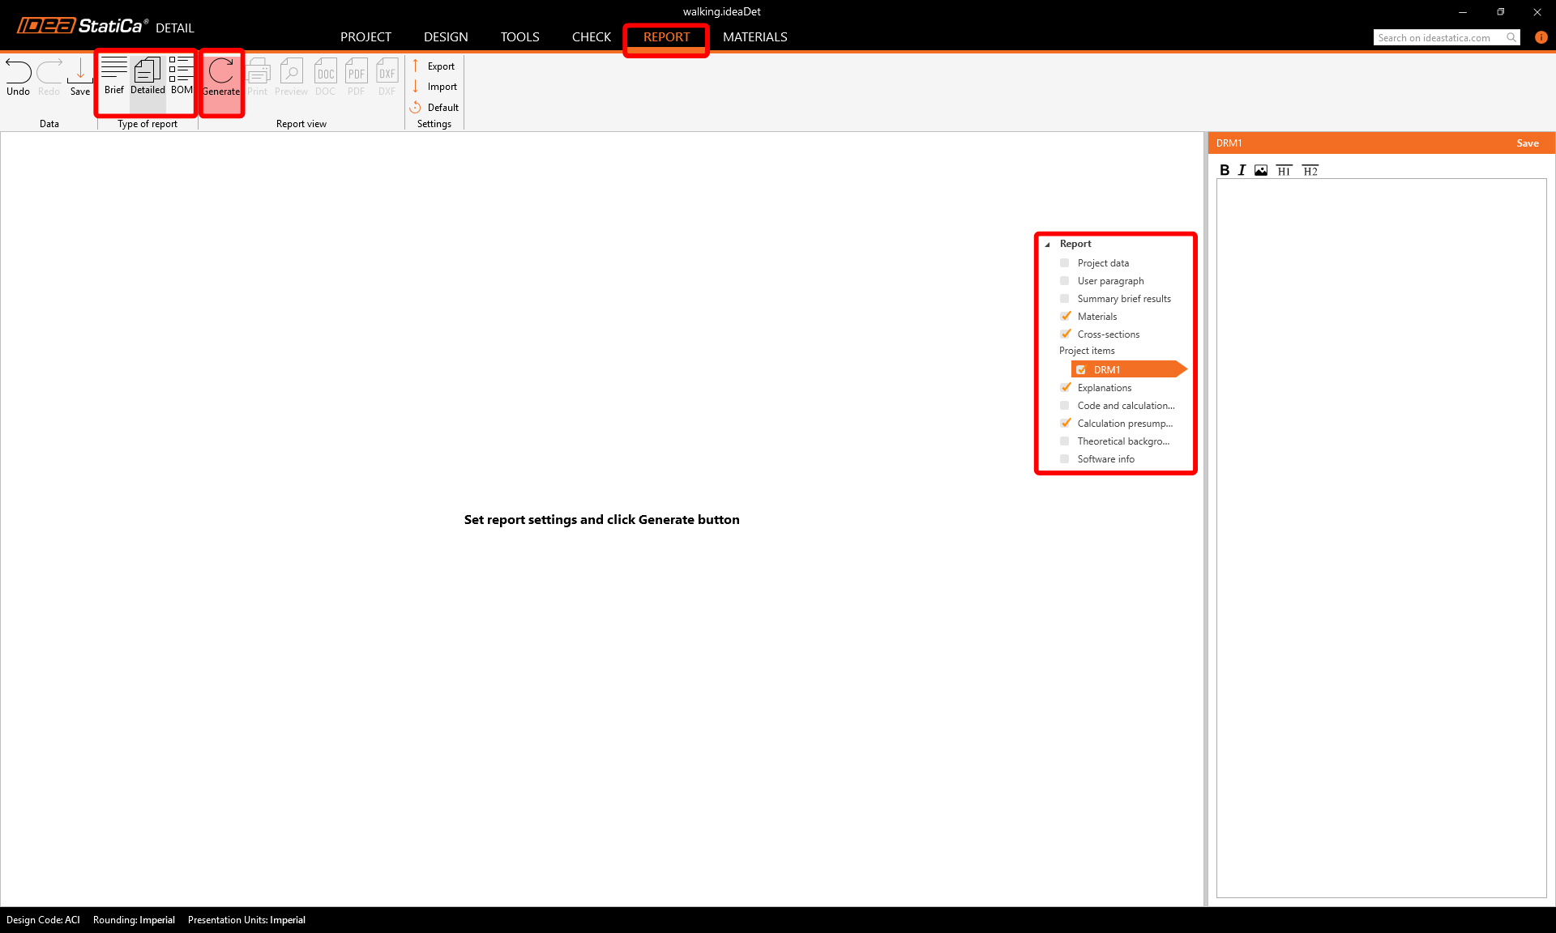Click the Generate report icon
The height and width of the screenshot is (933, 1556).
pyautogui.click(x=221, y=76)
